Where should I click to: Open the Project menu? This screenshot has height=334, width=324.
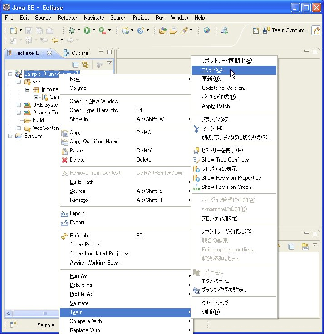point(141,18)
